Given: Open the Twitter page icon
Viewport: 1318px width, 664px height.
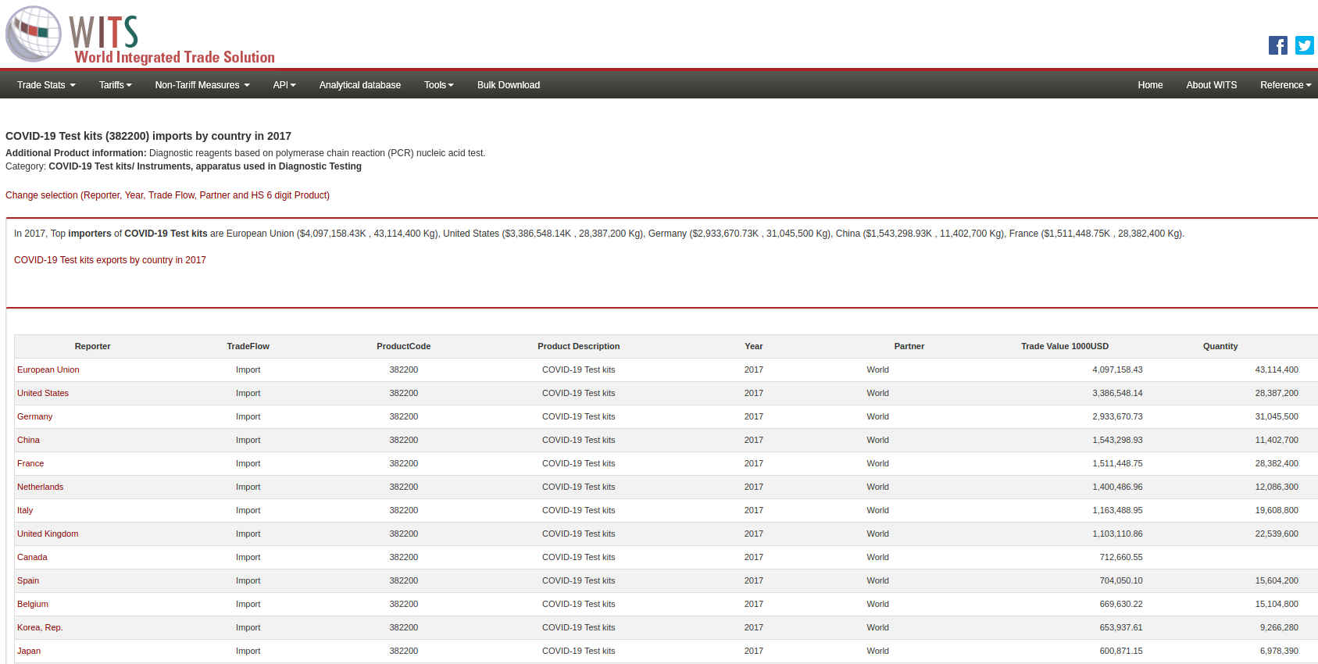Looking at the screenshot, I should pyautogui.click(x=1304, y=45).
